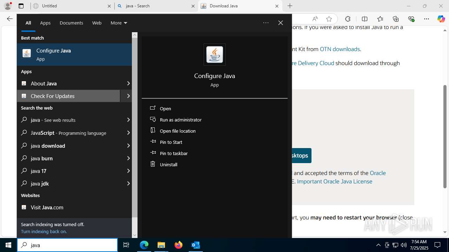Expand About Java result options
The width and height of the screenshot is (449, 252).
[128, 83]
